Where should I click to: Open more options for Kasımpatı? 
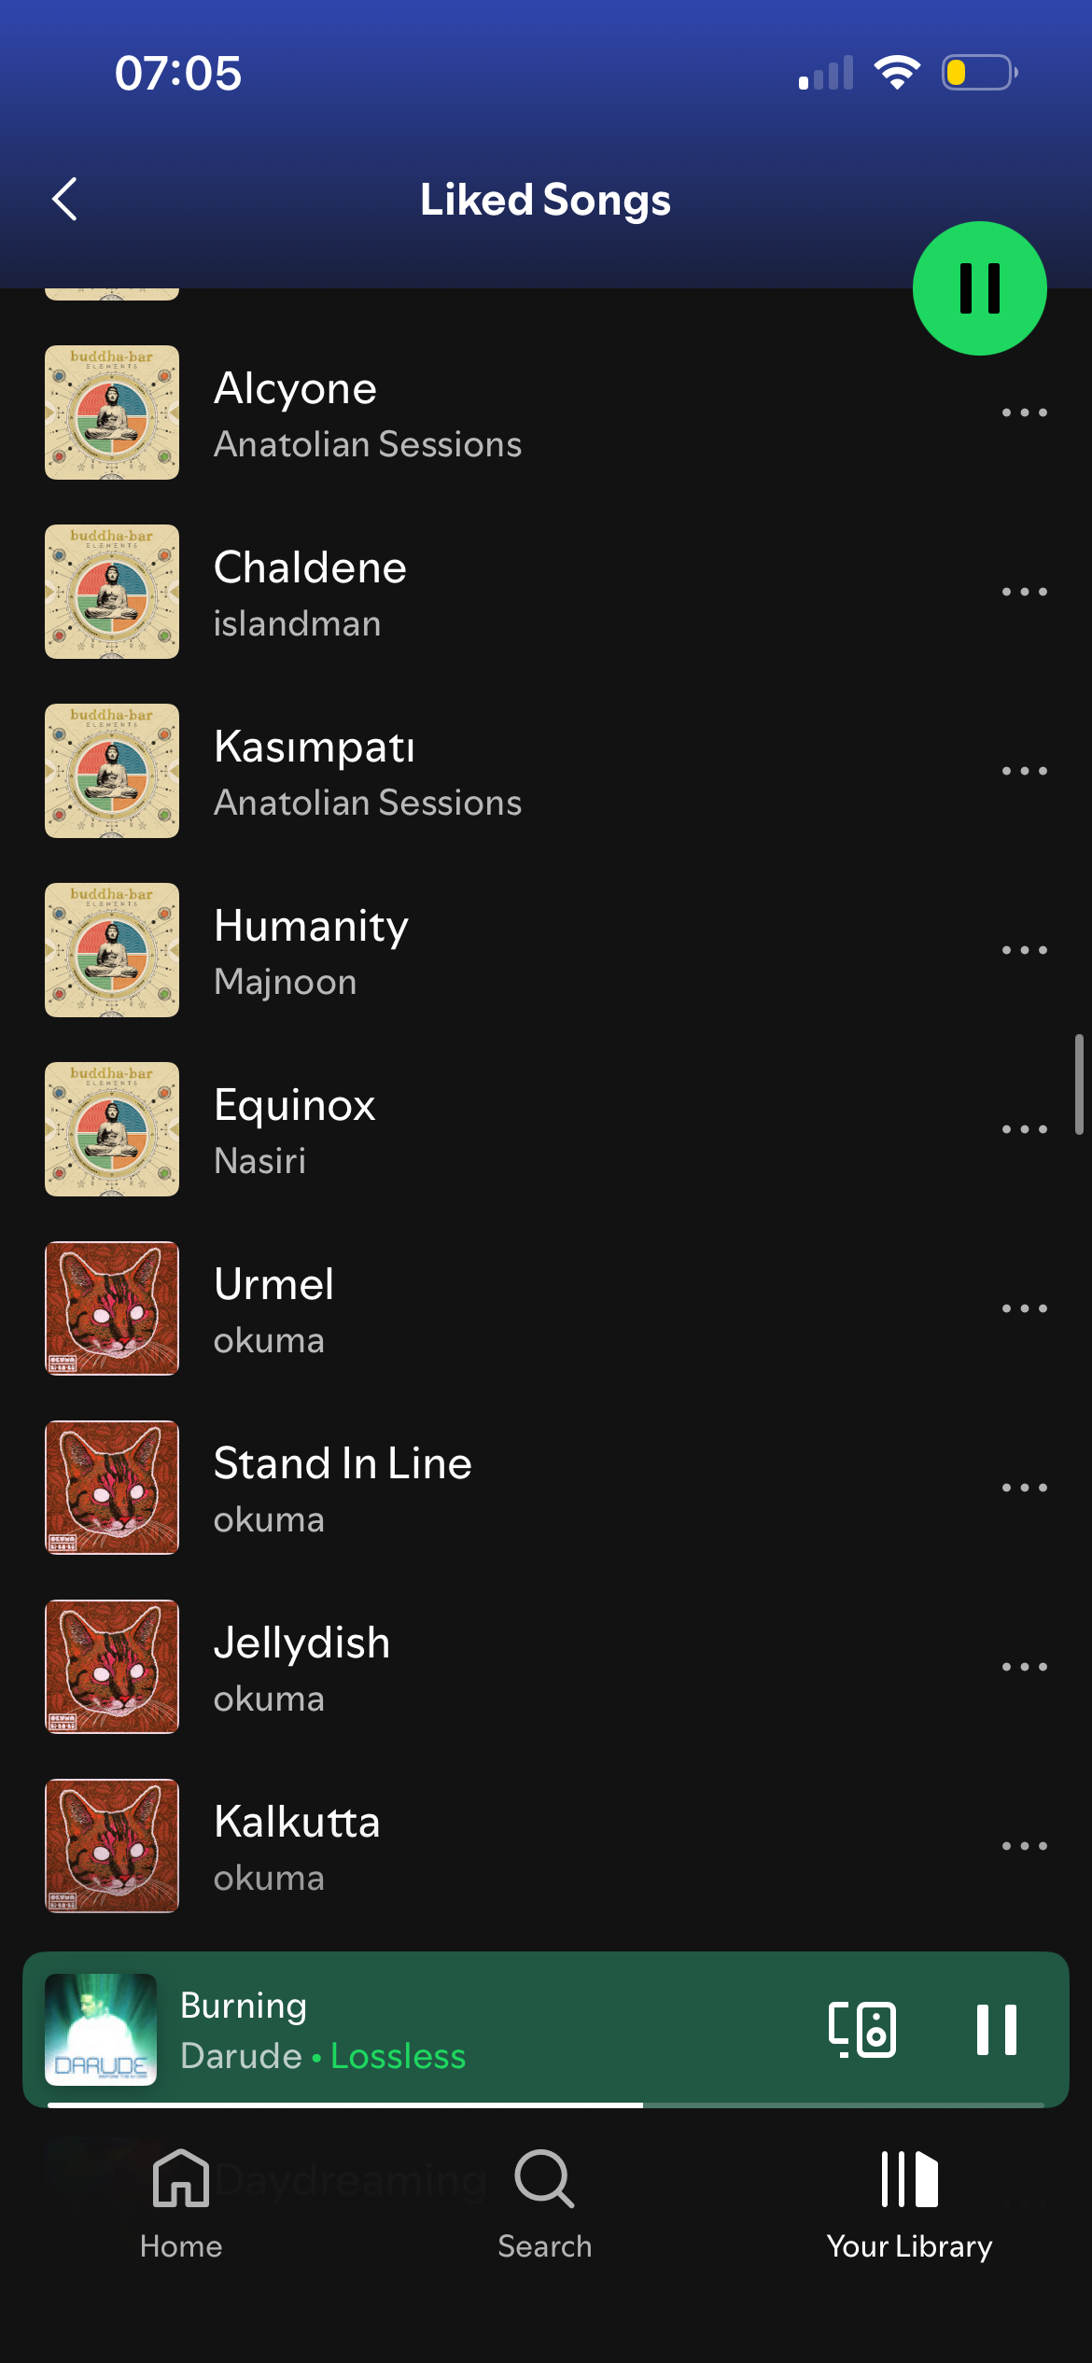[1025, 771]
